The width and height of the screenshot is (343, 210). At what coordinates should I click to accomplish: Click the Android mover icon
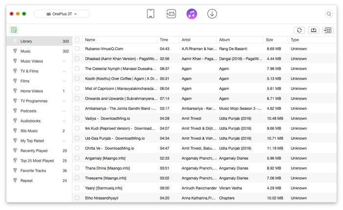tap(171, 14)
